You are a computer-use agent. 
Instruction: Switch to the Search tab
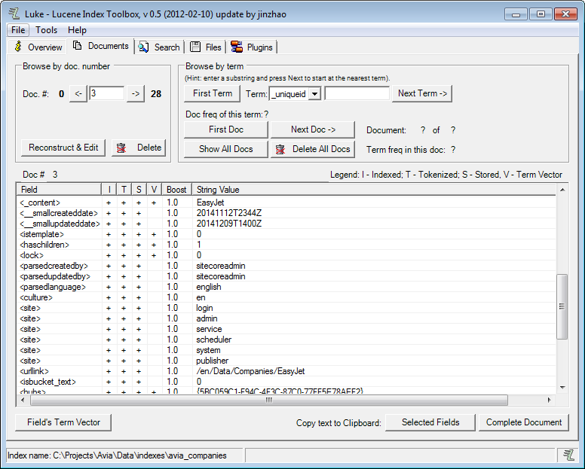click(159, 47)
